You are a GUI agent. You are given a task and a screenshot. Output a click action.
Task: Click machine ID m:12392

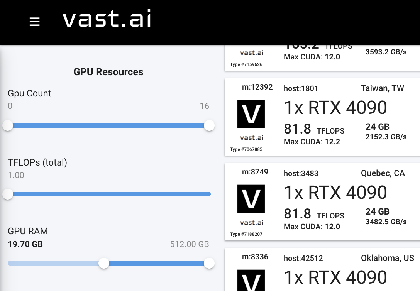click(x=257, y=87)
